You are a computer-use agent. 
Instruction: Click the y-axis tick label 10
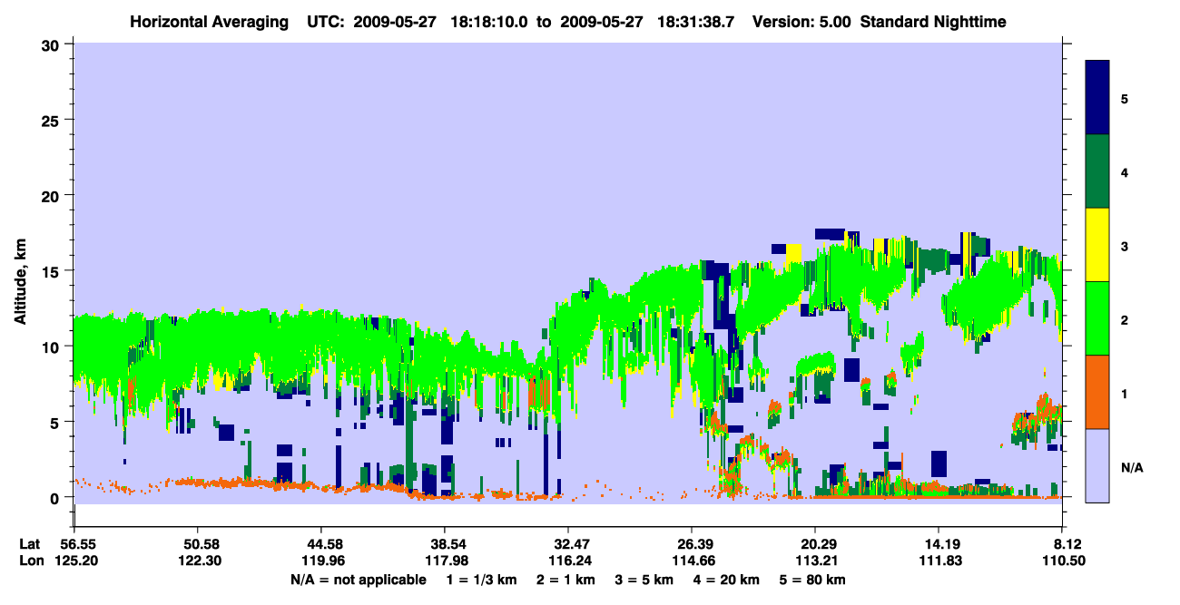coord(52,346)
